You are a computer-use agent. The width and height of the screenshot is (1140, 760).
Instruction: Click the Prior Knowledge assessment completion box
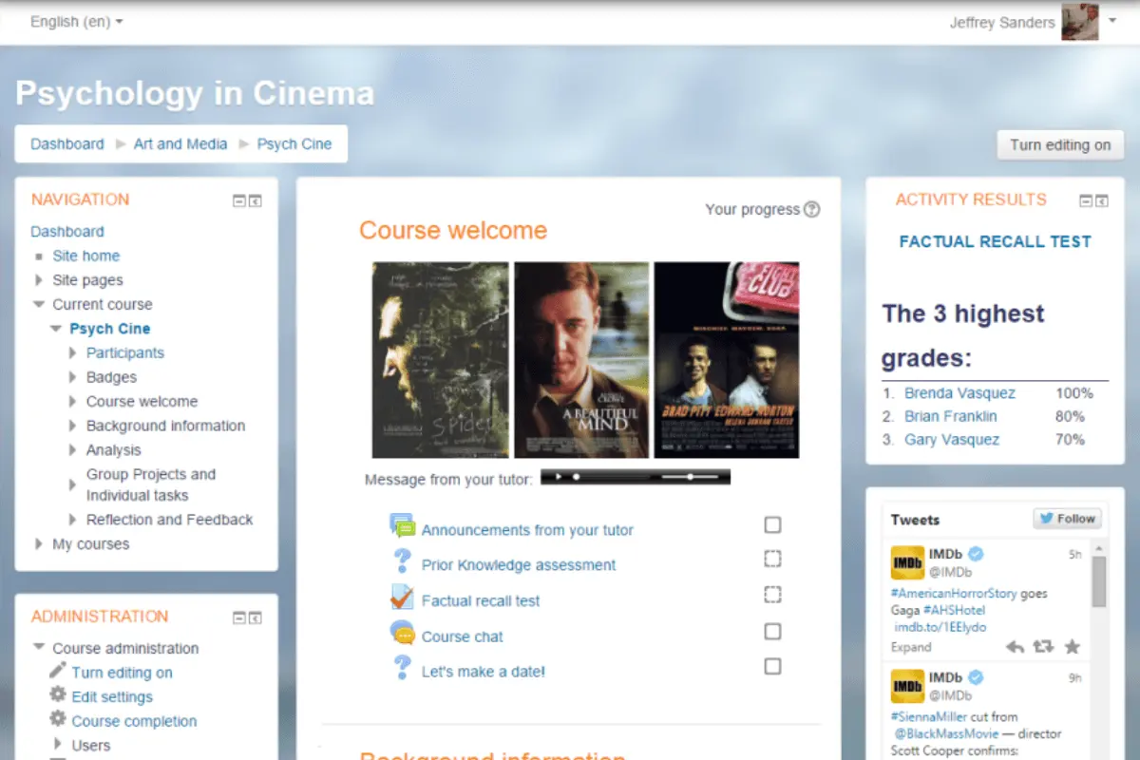773,560
